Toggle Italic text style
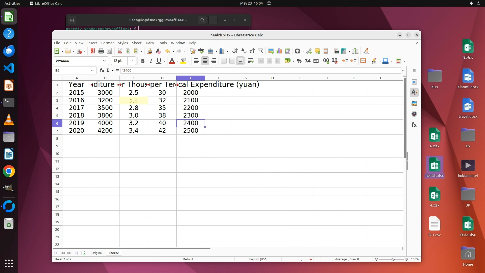 (x=151, y=61)
